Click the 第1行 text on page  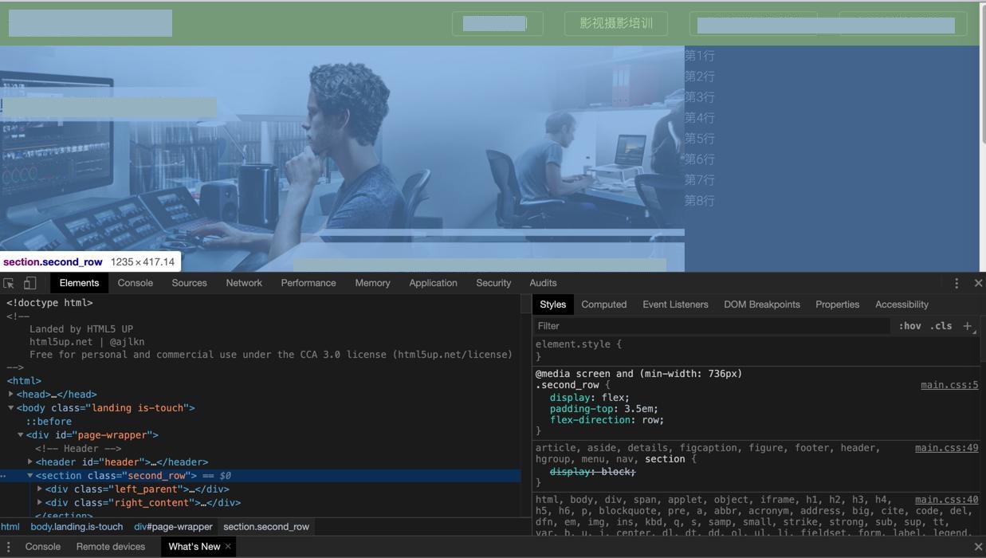(699, 56)
